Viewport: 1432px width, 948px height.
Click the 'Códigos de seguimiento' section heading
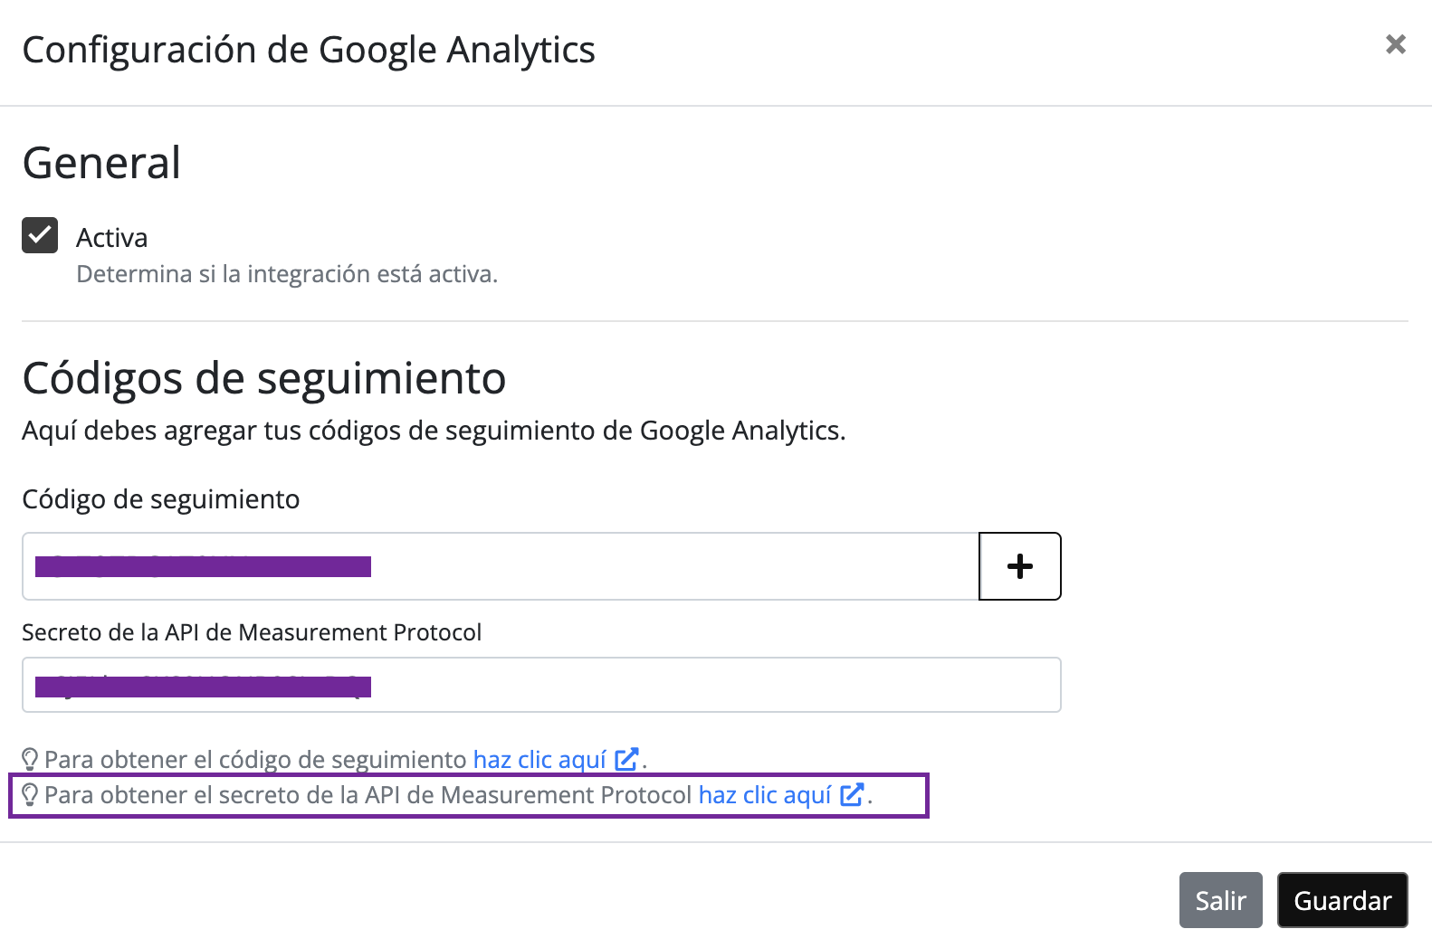(x=263, y=378)
